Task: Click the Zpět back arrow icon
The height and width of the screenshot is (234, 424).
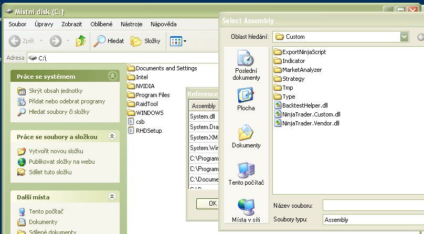Action: pos(15,41)
